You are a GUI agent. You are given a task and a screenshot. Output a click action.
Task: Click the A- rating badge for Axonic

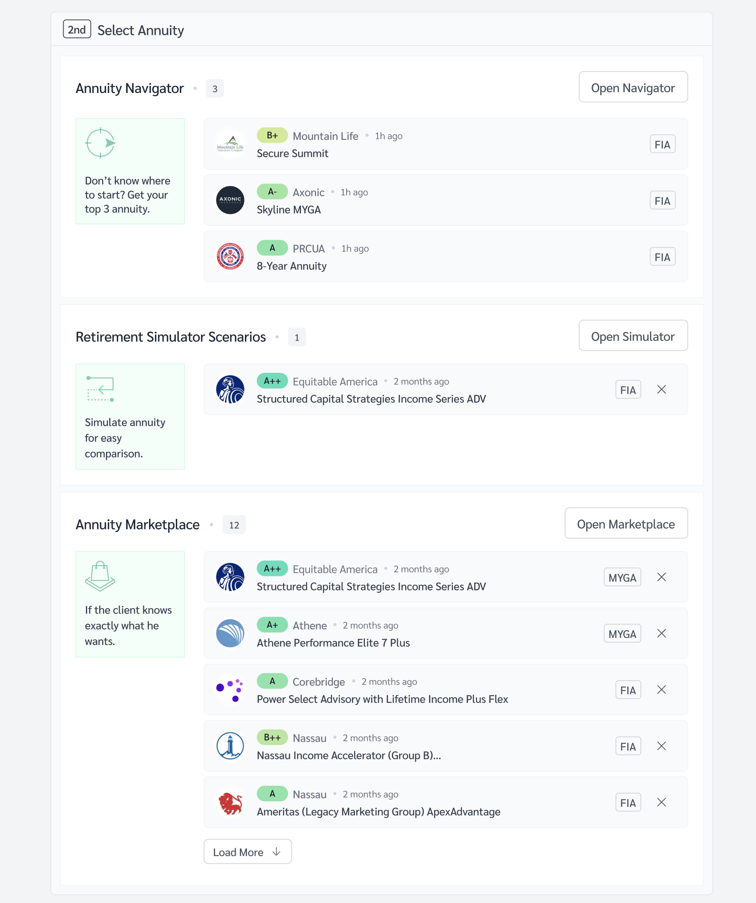272,191
